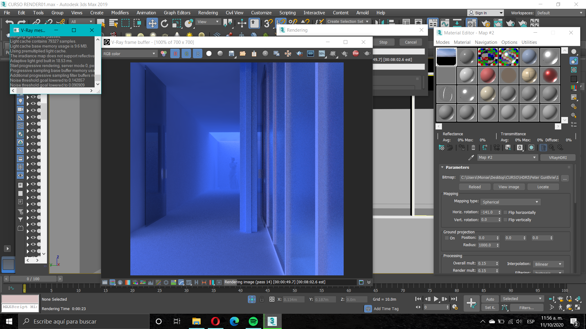Open the Utilities menu in Material Editor

529,42
